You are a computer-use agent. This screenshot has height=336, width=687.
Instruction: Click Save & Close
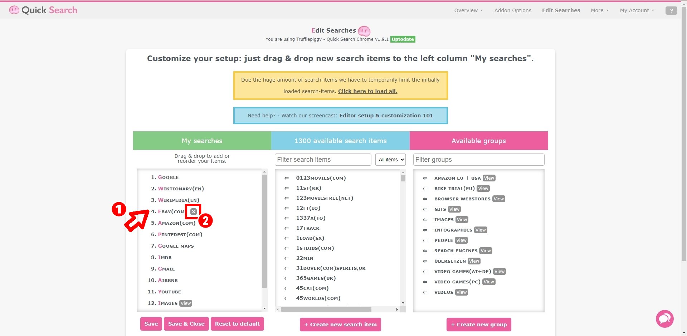tap(186, 324)
